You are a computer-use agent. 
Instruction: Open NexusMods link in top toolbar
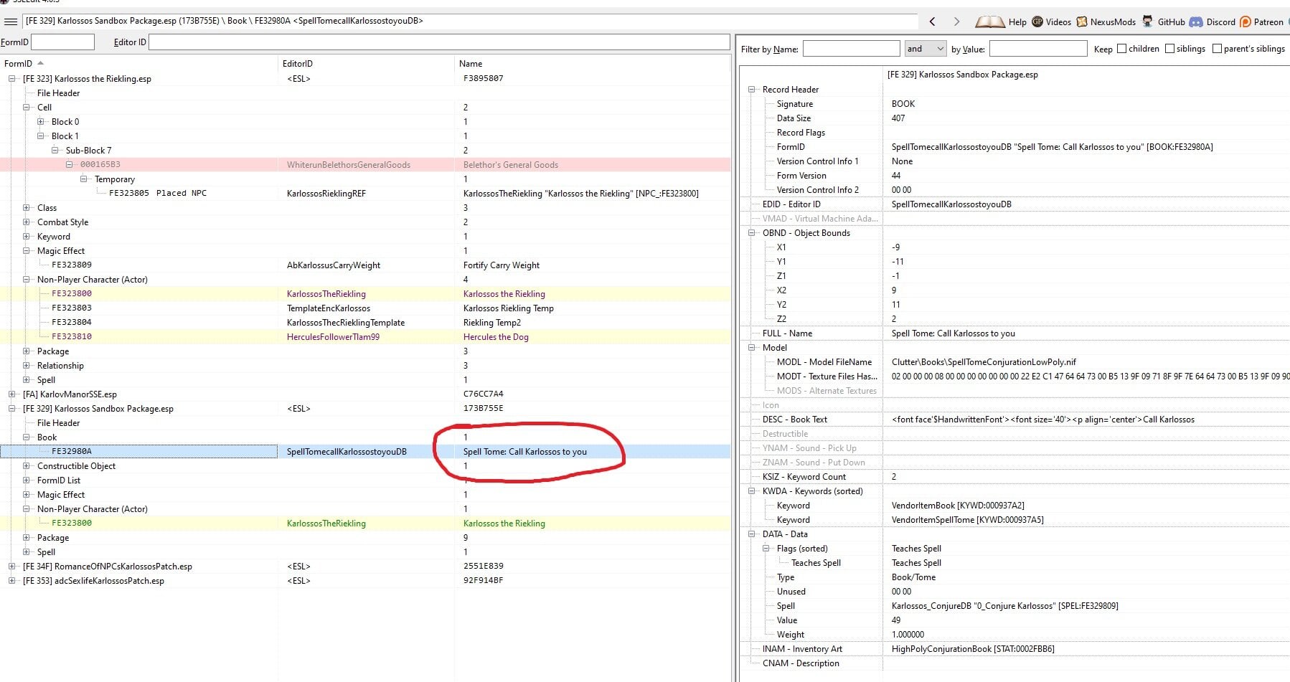(x=1106, y=22)
